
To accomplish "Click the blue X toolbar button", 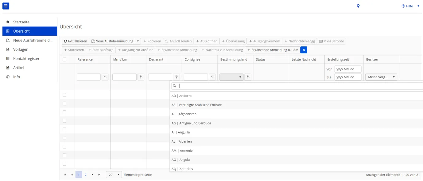I will (x=304, y=50).
